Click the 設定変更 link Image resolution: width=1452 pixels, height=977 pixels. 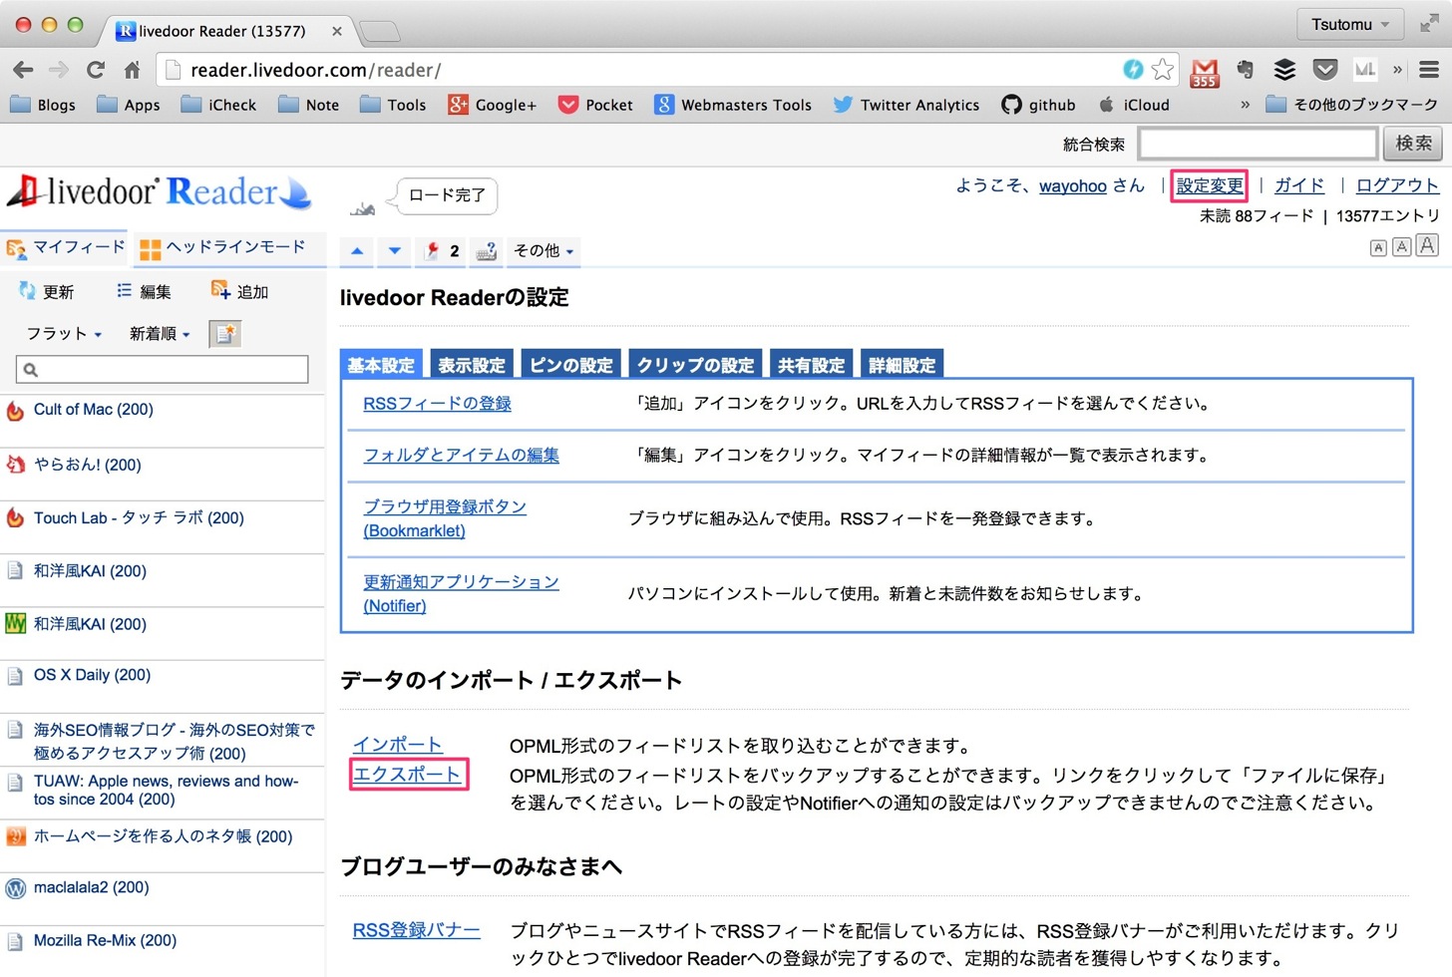(1210, 185)
